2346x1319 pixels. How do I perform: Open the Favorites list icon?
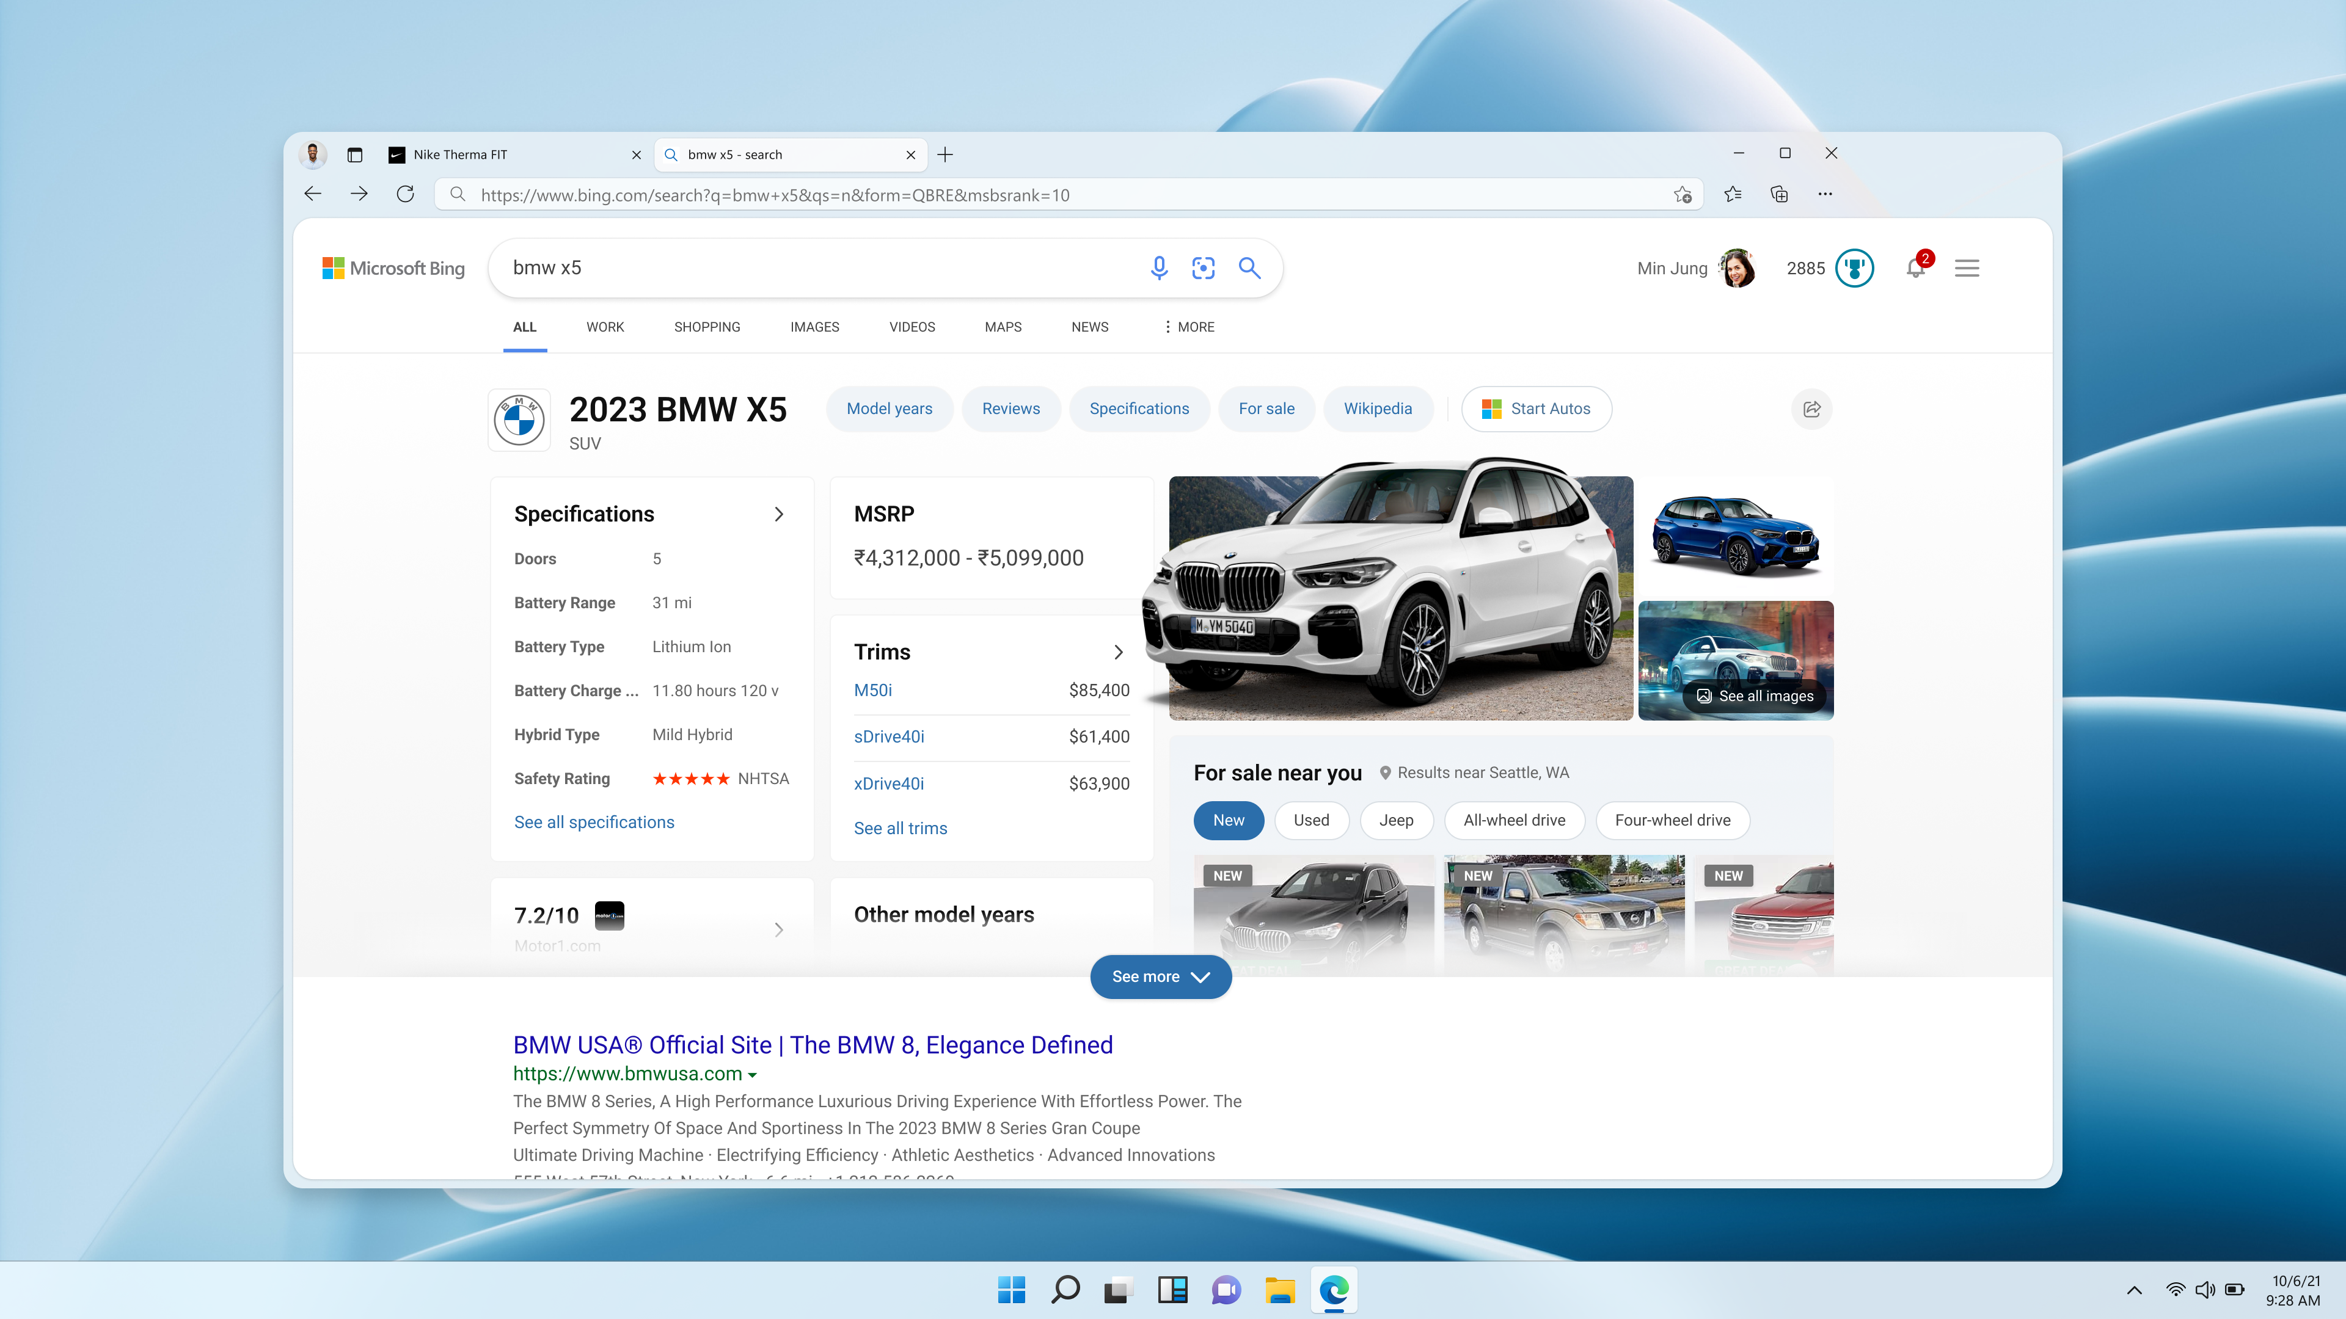pyautogui.click(x=1732, y=194)
